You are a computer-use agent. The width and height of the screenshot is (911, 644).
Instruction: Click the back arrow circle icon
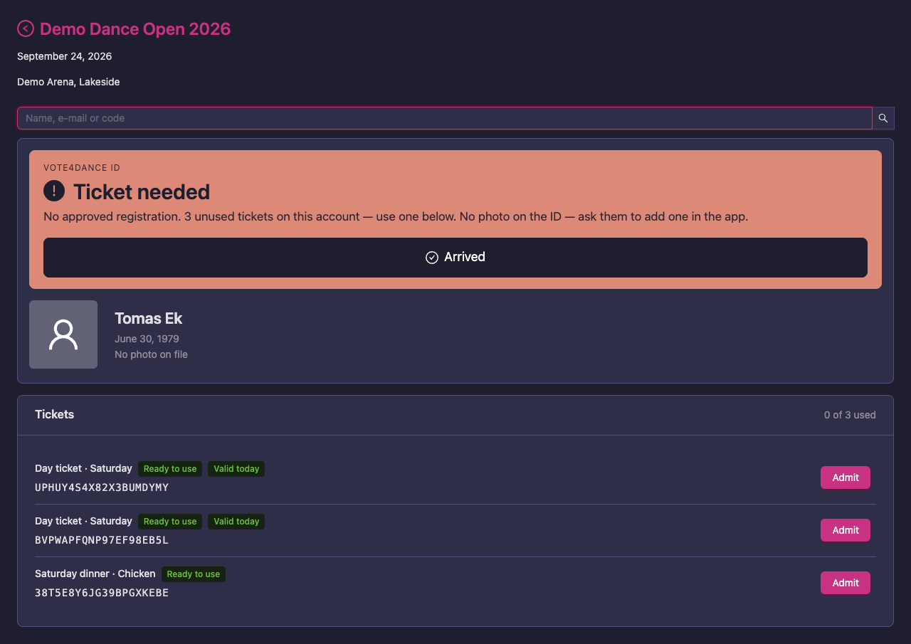coord(26,28)
